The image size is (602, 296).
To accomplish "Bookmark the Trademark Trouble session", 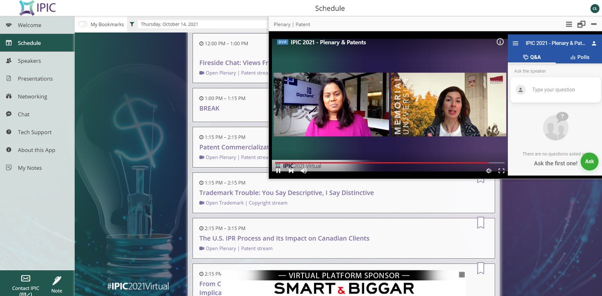I will (x=481, y=180).
